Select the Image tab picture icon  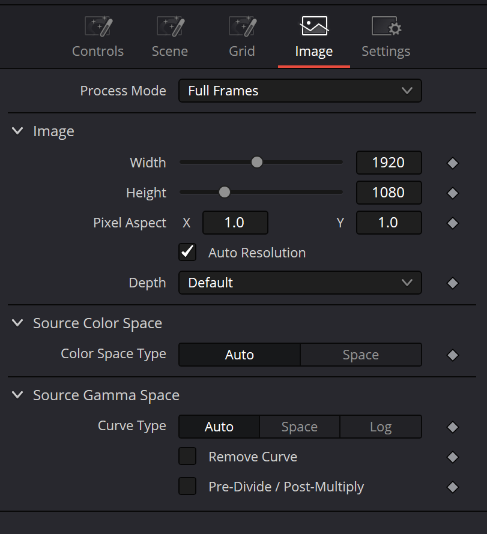314,26
